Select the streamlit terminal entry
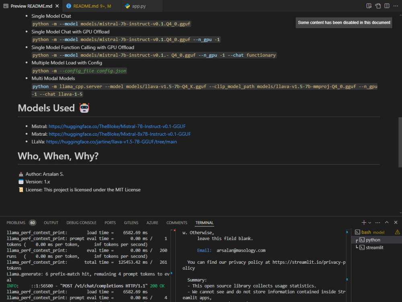The image size is (402, 302). pyautogui.click(x=377, y=248)
